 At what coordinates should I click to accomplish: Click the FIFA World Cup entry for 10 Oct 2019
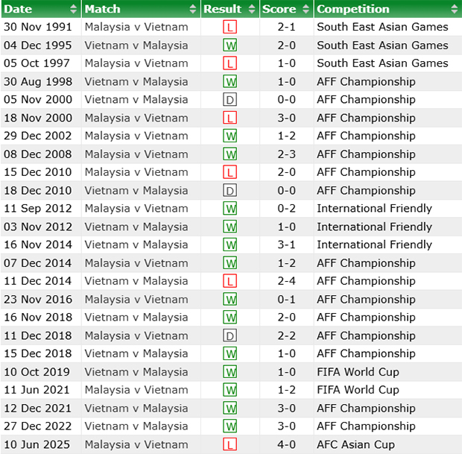click(x=358, y=372)
